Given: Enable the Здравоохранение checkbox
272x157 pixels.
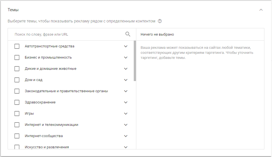Looking at the screenshot, I should 17,102.
